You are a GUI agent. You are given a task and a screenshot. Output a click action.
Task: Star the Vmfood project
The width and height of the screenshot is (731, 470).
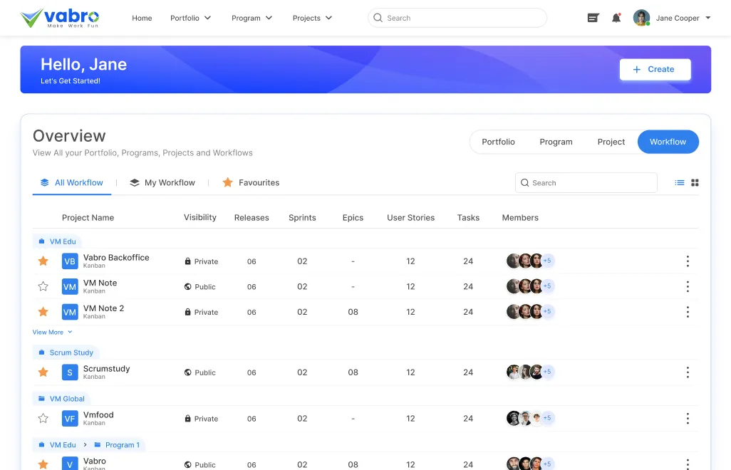tap(43, 419)
